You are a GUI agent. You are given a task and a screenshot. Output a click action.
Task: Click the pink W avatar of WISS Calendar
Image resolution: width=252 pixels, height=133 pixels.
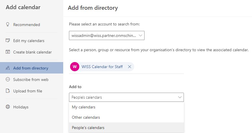(x=75, y=67)
